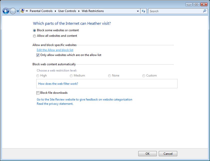Click the greyed Forward arrow button
This screenshot has height=161, width=210.
13,11
